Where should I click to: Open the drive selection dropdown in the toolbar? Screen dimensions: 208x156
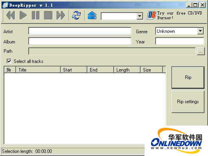[139, 16]
